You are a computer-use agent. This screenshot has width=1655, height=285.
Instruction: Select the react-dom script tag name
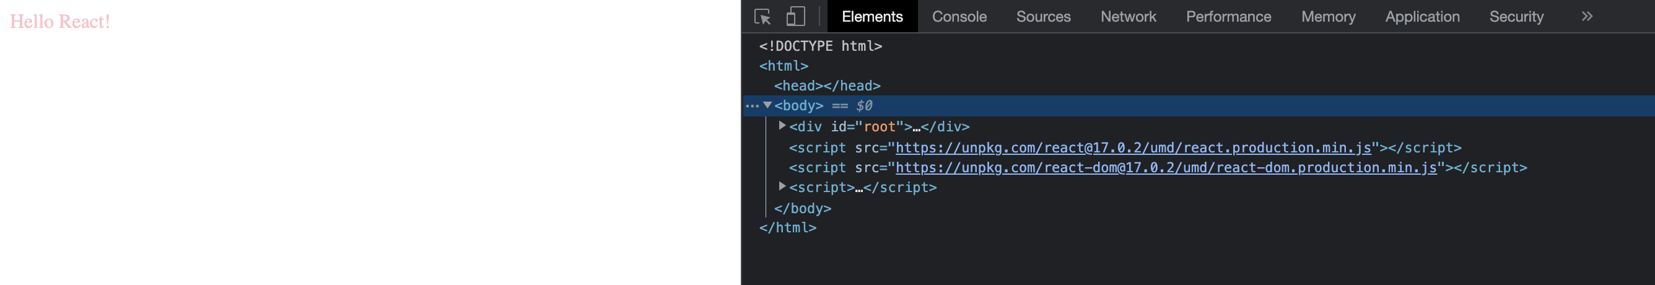coord(822,168)
